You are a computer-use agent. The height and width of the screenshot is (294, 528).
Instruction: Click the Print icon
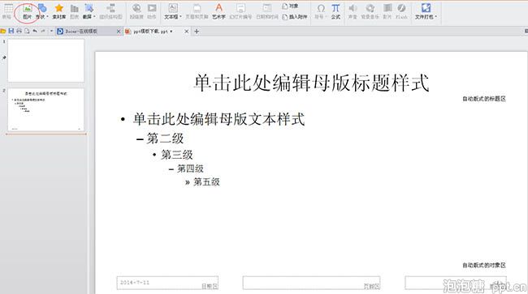coord(19,32)
